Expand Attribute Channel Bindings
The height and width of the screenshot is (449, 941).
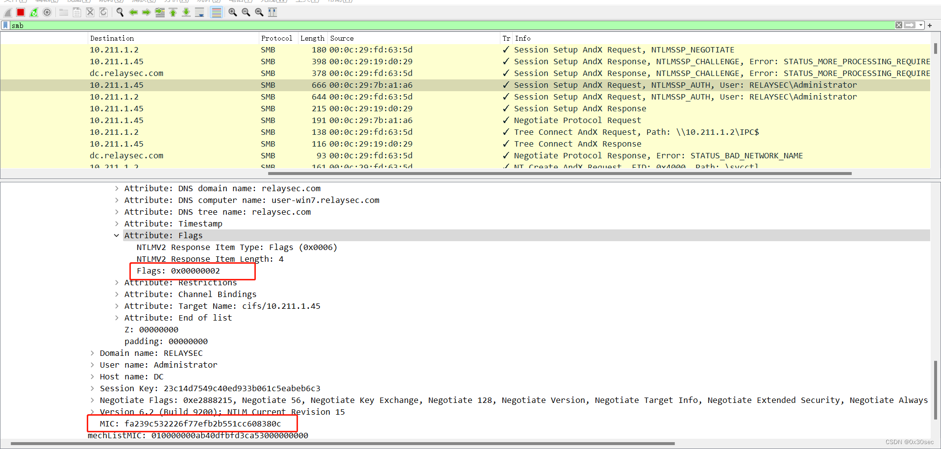coord(117,294)
